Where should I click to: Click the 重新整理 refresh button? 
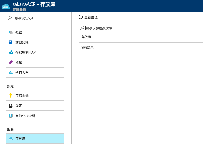coord(88,17)
